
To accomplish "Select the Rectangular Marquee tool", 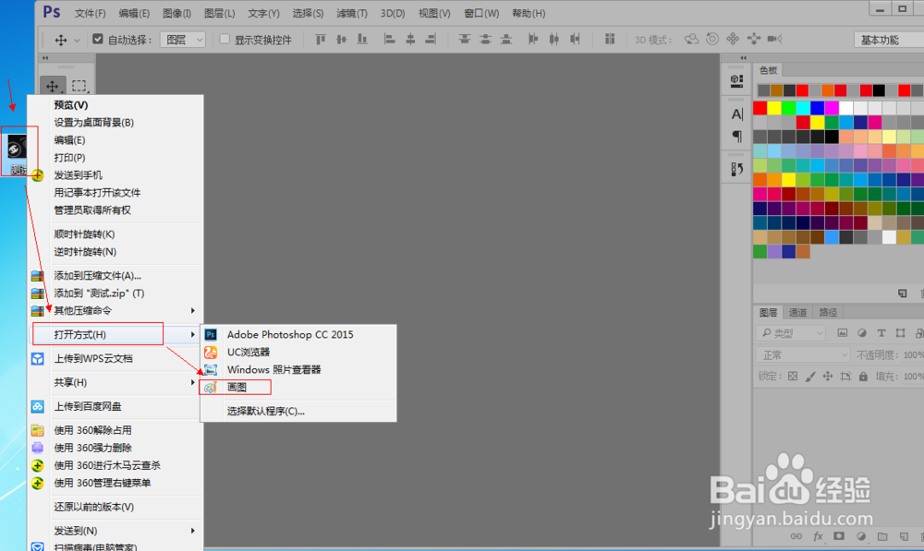I will tap(79, 86).
